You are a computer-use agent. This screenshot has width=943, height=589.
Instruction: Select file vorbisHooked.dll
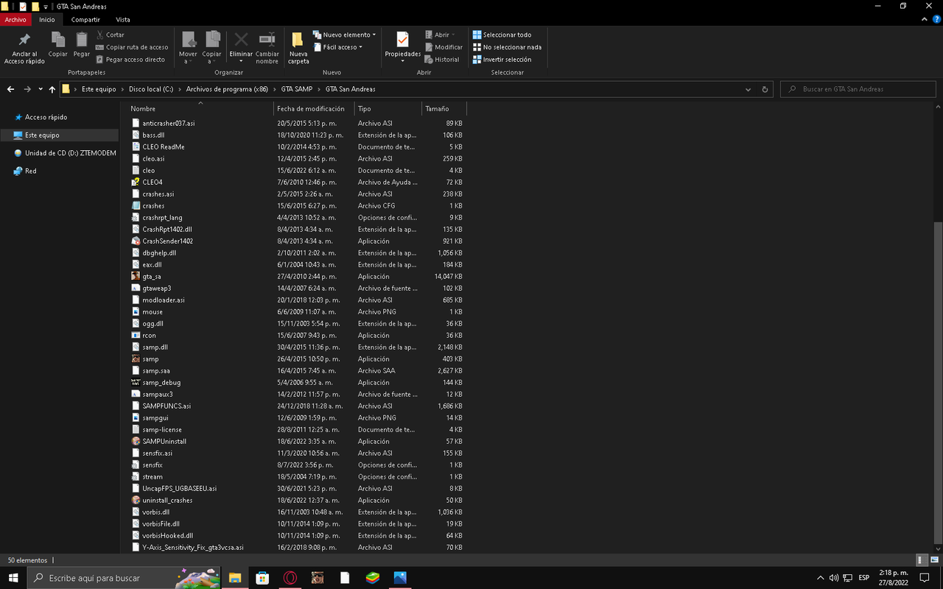(x=168, y=535)
